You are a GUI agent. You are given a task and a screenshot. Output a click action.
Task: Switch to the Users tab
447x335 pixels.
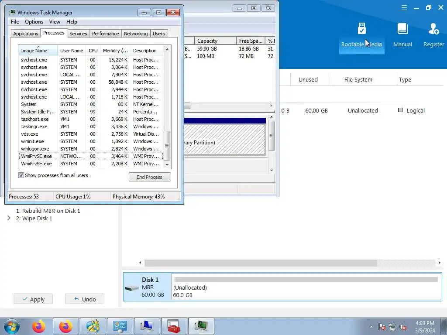[x=159, y=34]
